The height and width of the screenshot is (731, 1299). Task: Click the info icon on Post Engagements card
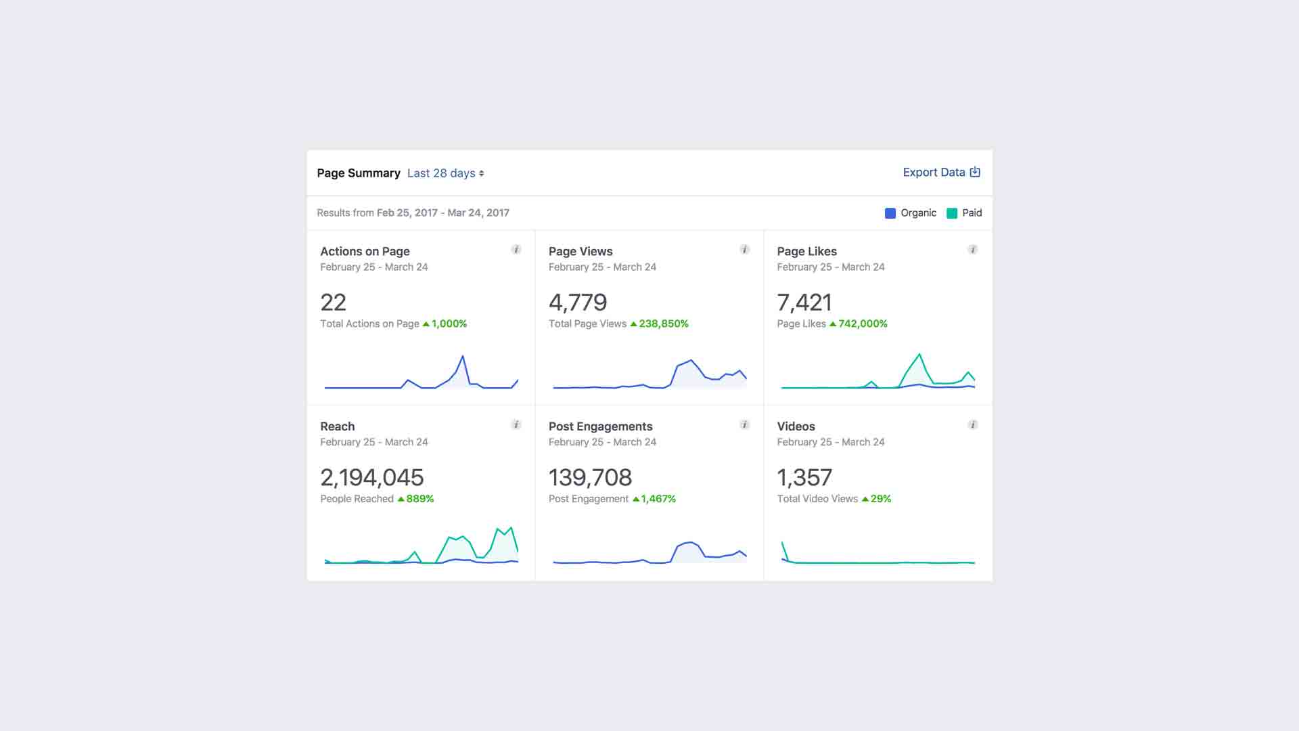tap(745, 424)
